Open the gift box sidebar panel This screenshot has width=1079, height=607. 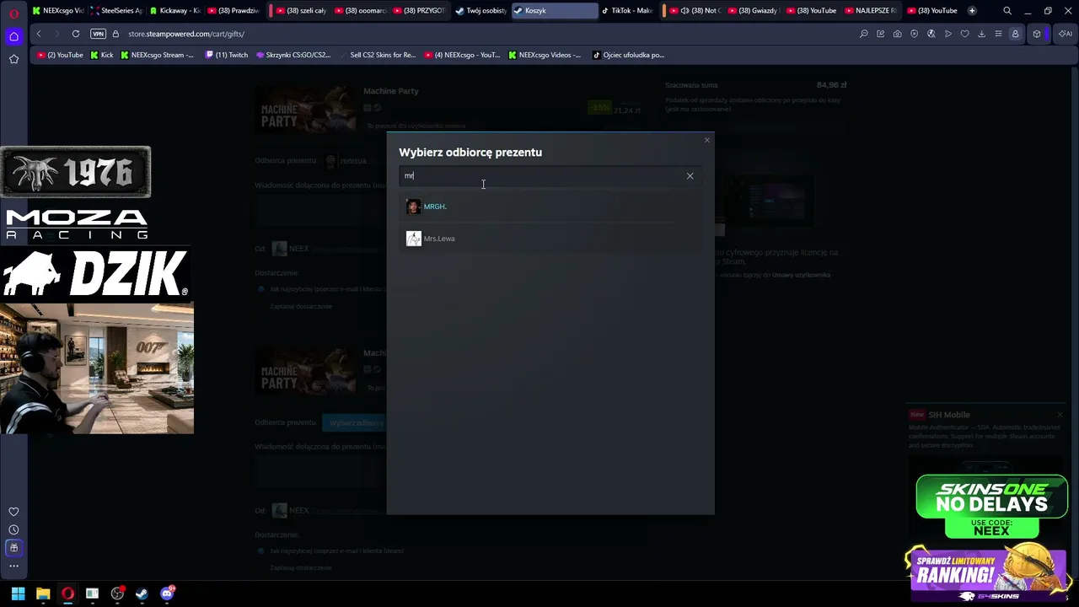coord(13,548)
